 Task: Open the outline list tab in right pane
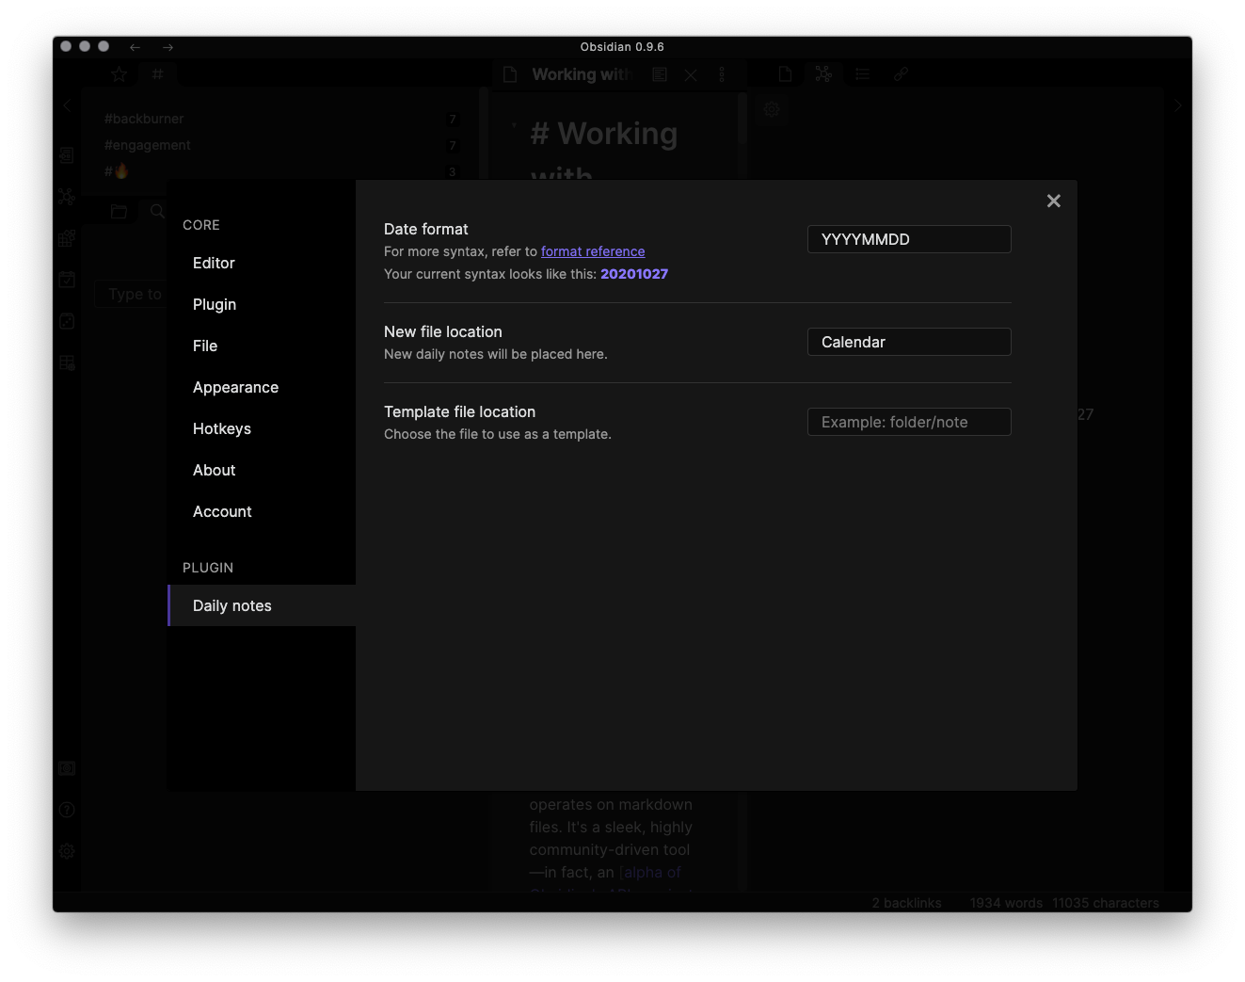pos(862,74)
